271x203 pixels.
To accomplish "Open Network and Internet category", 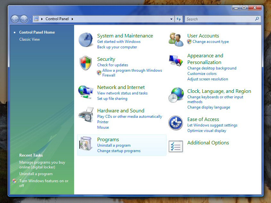I will click(121, 87).
